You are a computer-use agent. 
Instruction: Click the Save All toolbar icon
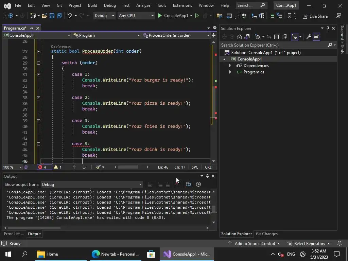59,16
